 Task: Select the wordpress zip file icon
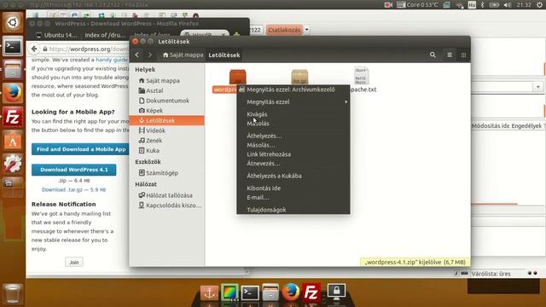tap(237, 77)
